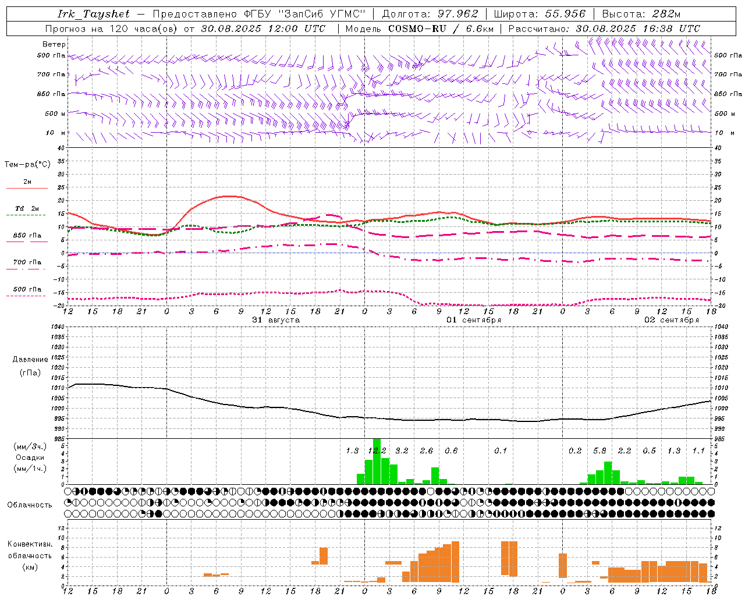
Task: Click the latitude value 55.956
Action: tap(565, 14)
